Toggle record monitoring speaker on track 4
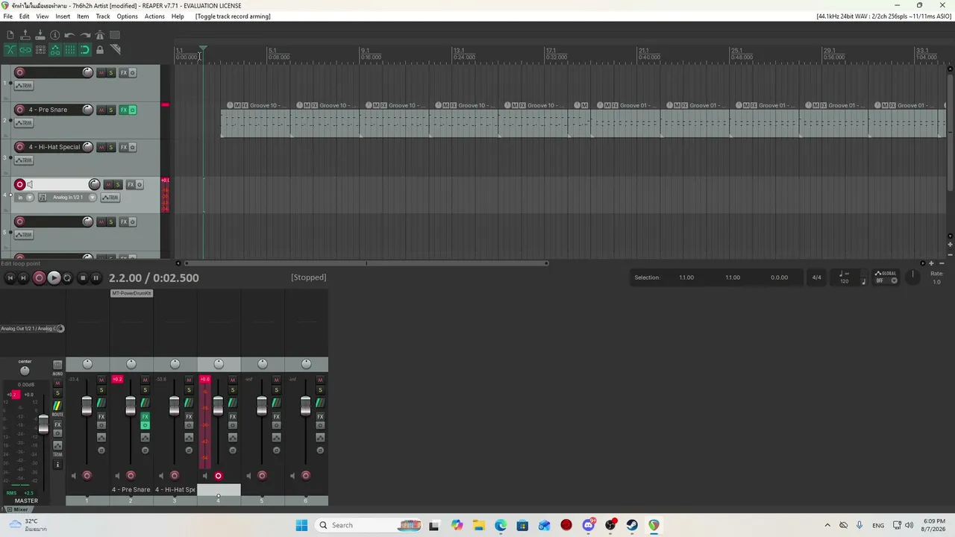The image size is (955, 537). 30,184
